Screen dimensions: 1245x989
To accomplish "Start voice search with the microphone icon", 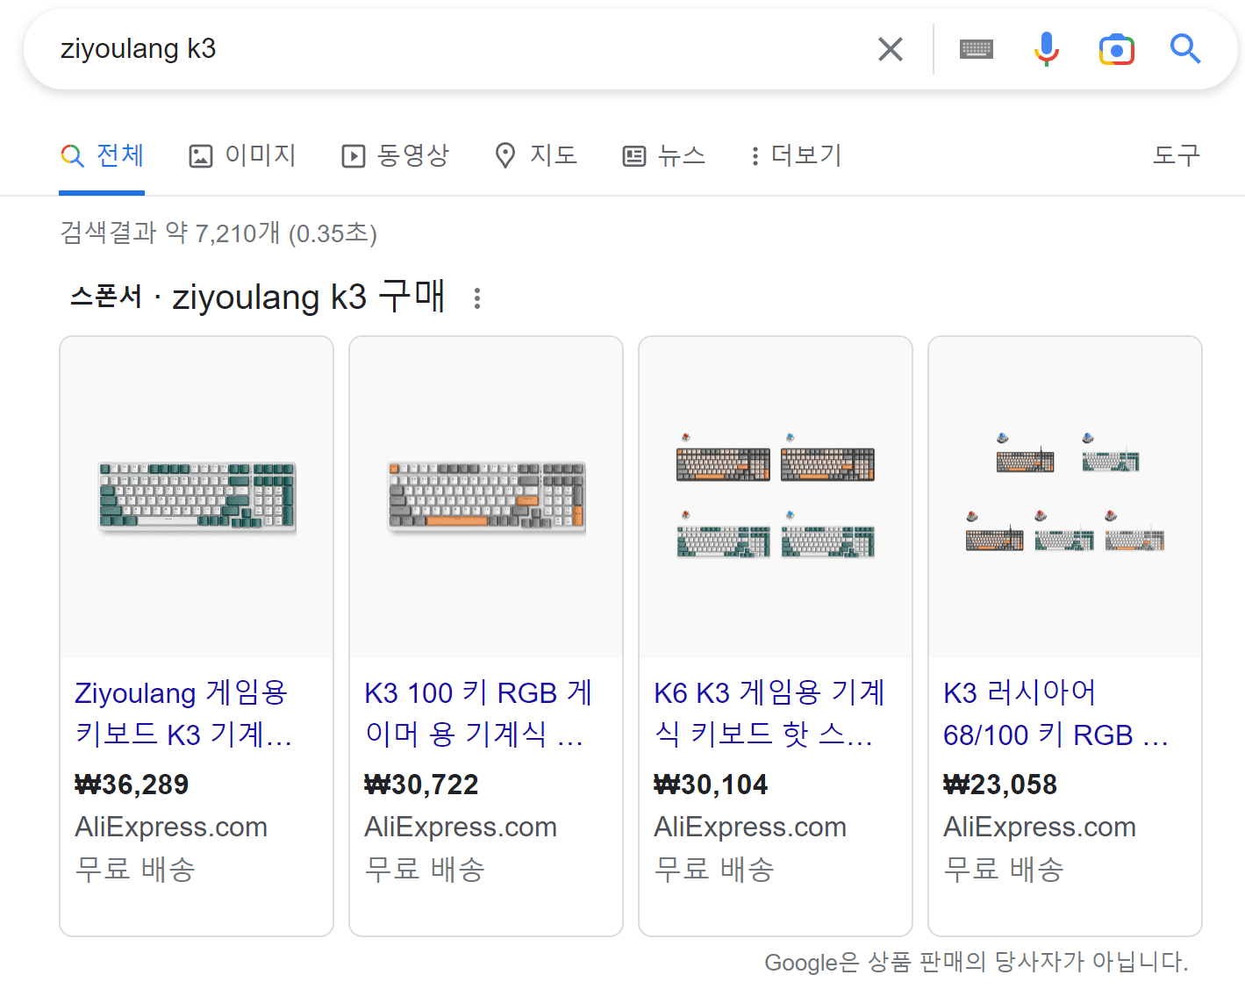I will (1046, 49).
